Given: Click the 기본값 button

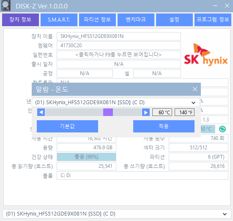Looking at the screenshot, I should click(x=67, y=126).
